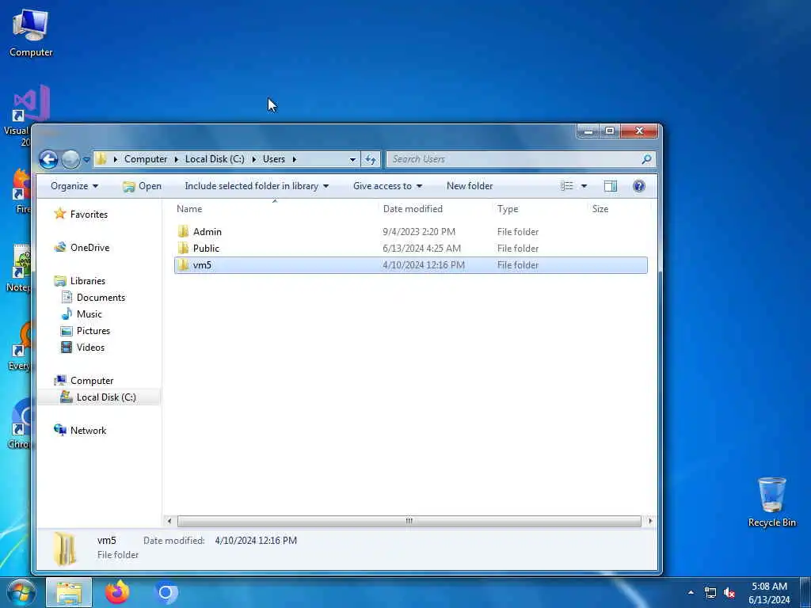This screenshot has height=608, width=811.
Task: Select the Admin folder
Action: (208, 232)
